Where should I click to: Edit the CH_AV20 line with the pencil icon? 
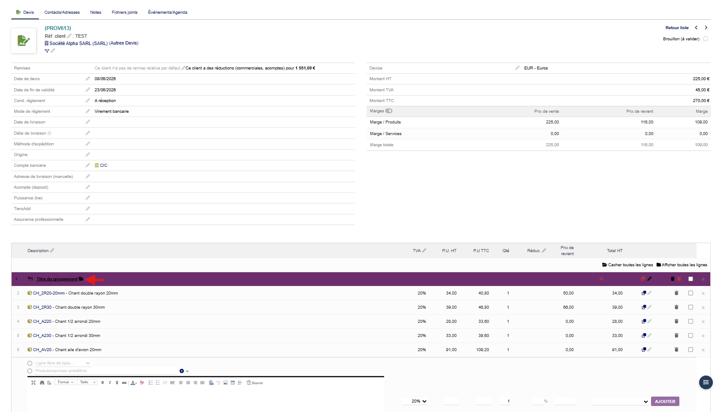pyautogui.click(x=649, y=349)
